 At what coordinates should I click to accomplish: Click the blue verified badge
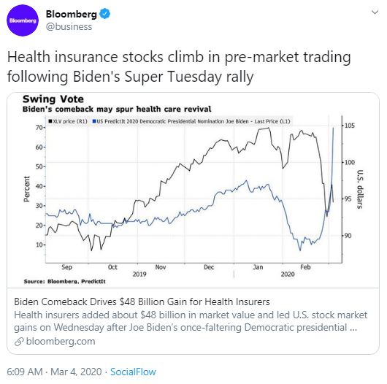104,14
